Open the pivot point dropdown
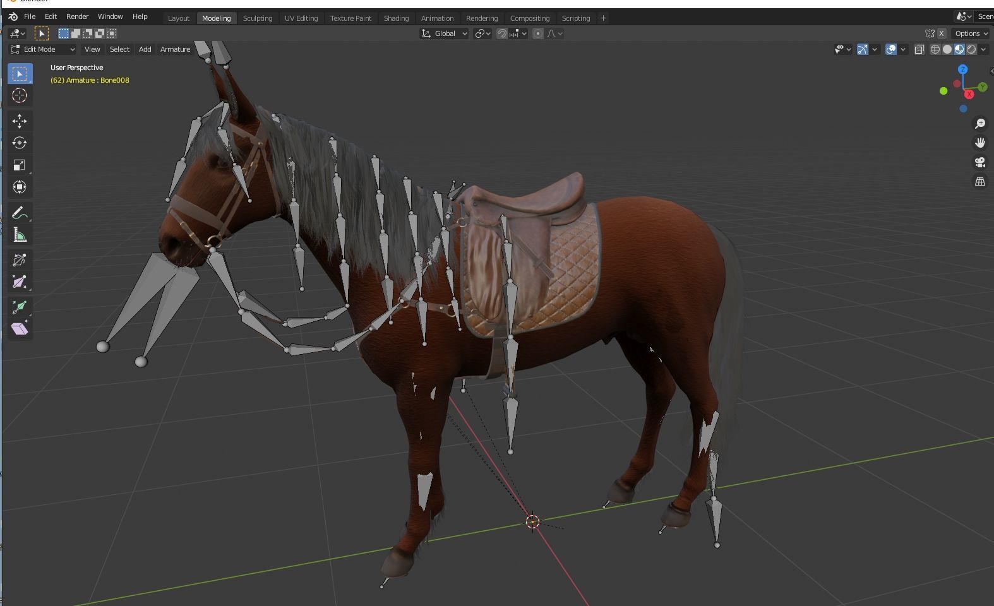This screenshot has width=994, height=606. click(482, 33)
